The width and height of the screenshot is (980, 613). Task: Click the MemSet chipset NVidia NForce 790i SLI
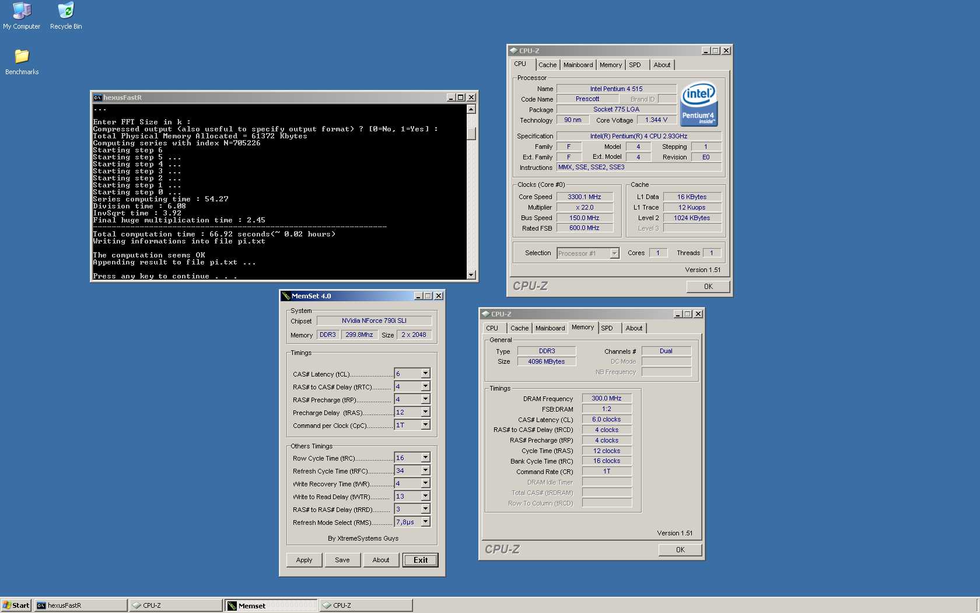374,321
